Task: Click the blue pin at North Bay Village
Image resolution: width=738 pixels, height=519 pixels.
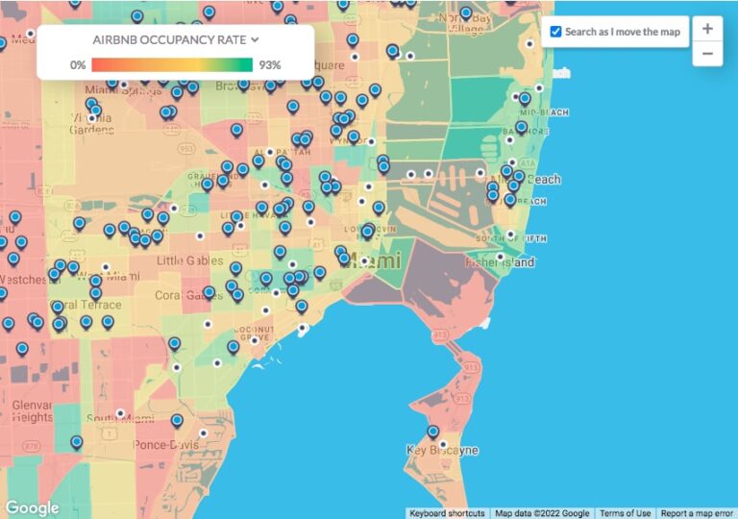Action: [x=466, y=13]
